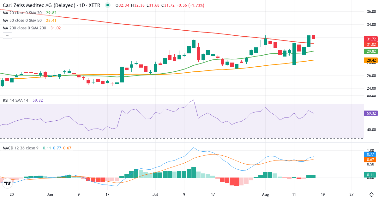
Task: Click the 80.00 RSI axis label
Action: click(x=371, y=95)
